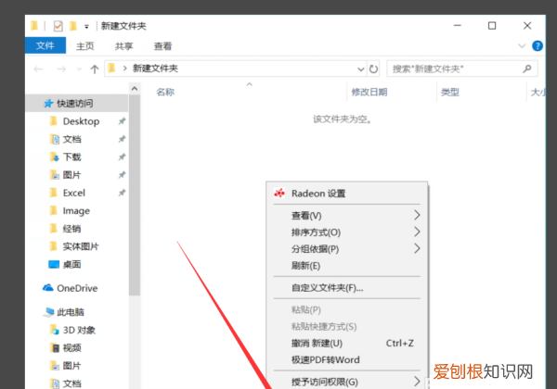
Task: Open the Excel folder
Action: click(x=74, y=193)
